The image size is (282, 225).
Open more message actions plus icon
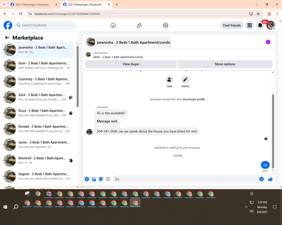click(87, 179)
